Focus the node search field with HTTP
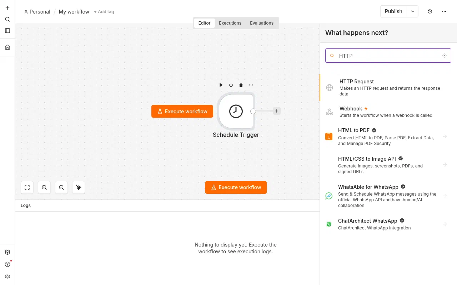 click(388, 56)
